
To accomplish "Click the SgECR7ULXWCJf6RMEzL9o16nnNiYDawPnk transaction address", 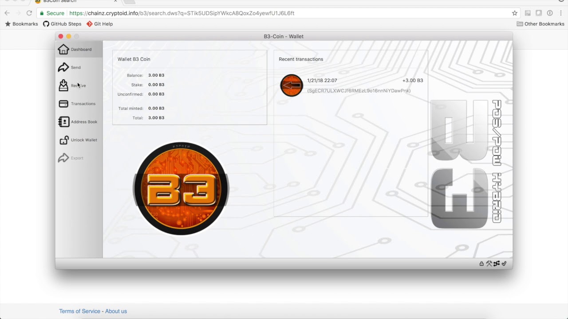I will coord(359,91).
